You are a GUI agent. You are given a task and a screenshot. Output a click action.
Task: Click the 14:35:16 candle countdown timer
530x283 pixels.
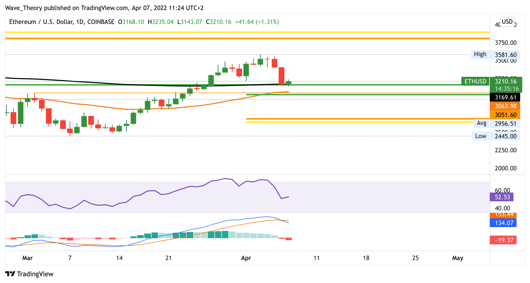507,89
